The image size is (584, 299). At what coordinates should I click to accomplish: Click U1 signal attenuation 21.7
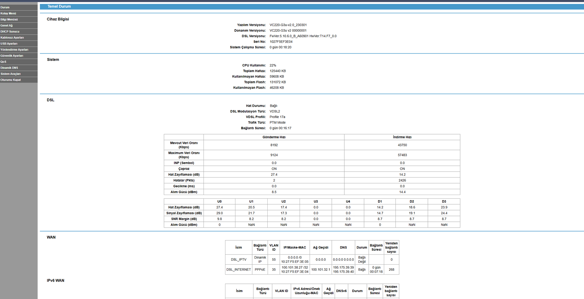point(251,213)
